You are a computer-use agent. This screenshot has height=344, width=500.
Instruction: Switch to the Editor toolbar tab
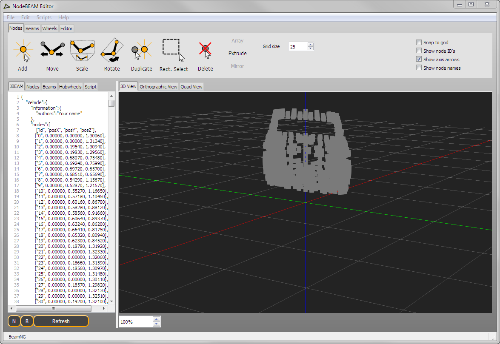click(x=66, y=28)
